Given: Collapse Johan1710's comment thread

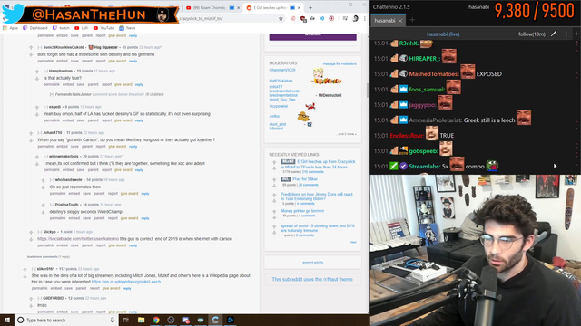Looking at the screenshot, I should click(40, 133).
